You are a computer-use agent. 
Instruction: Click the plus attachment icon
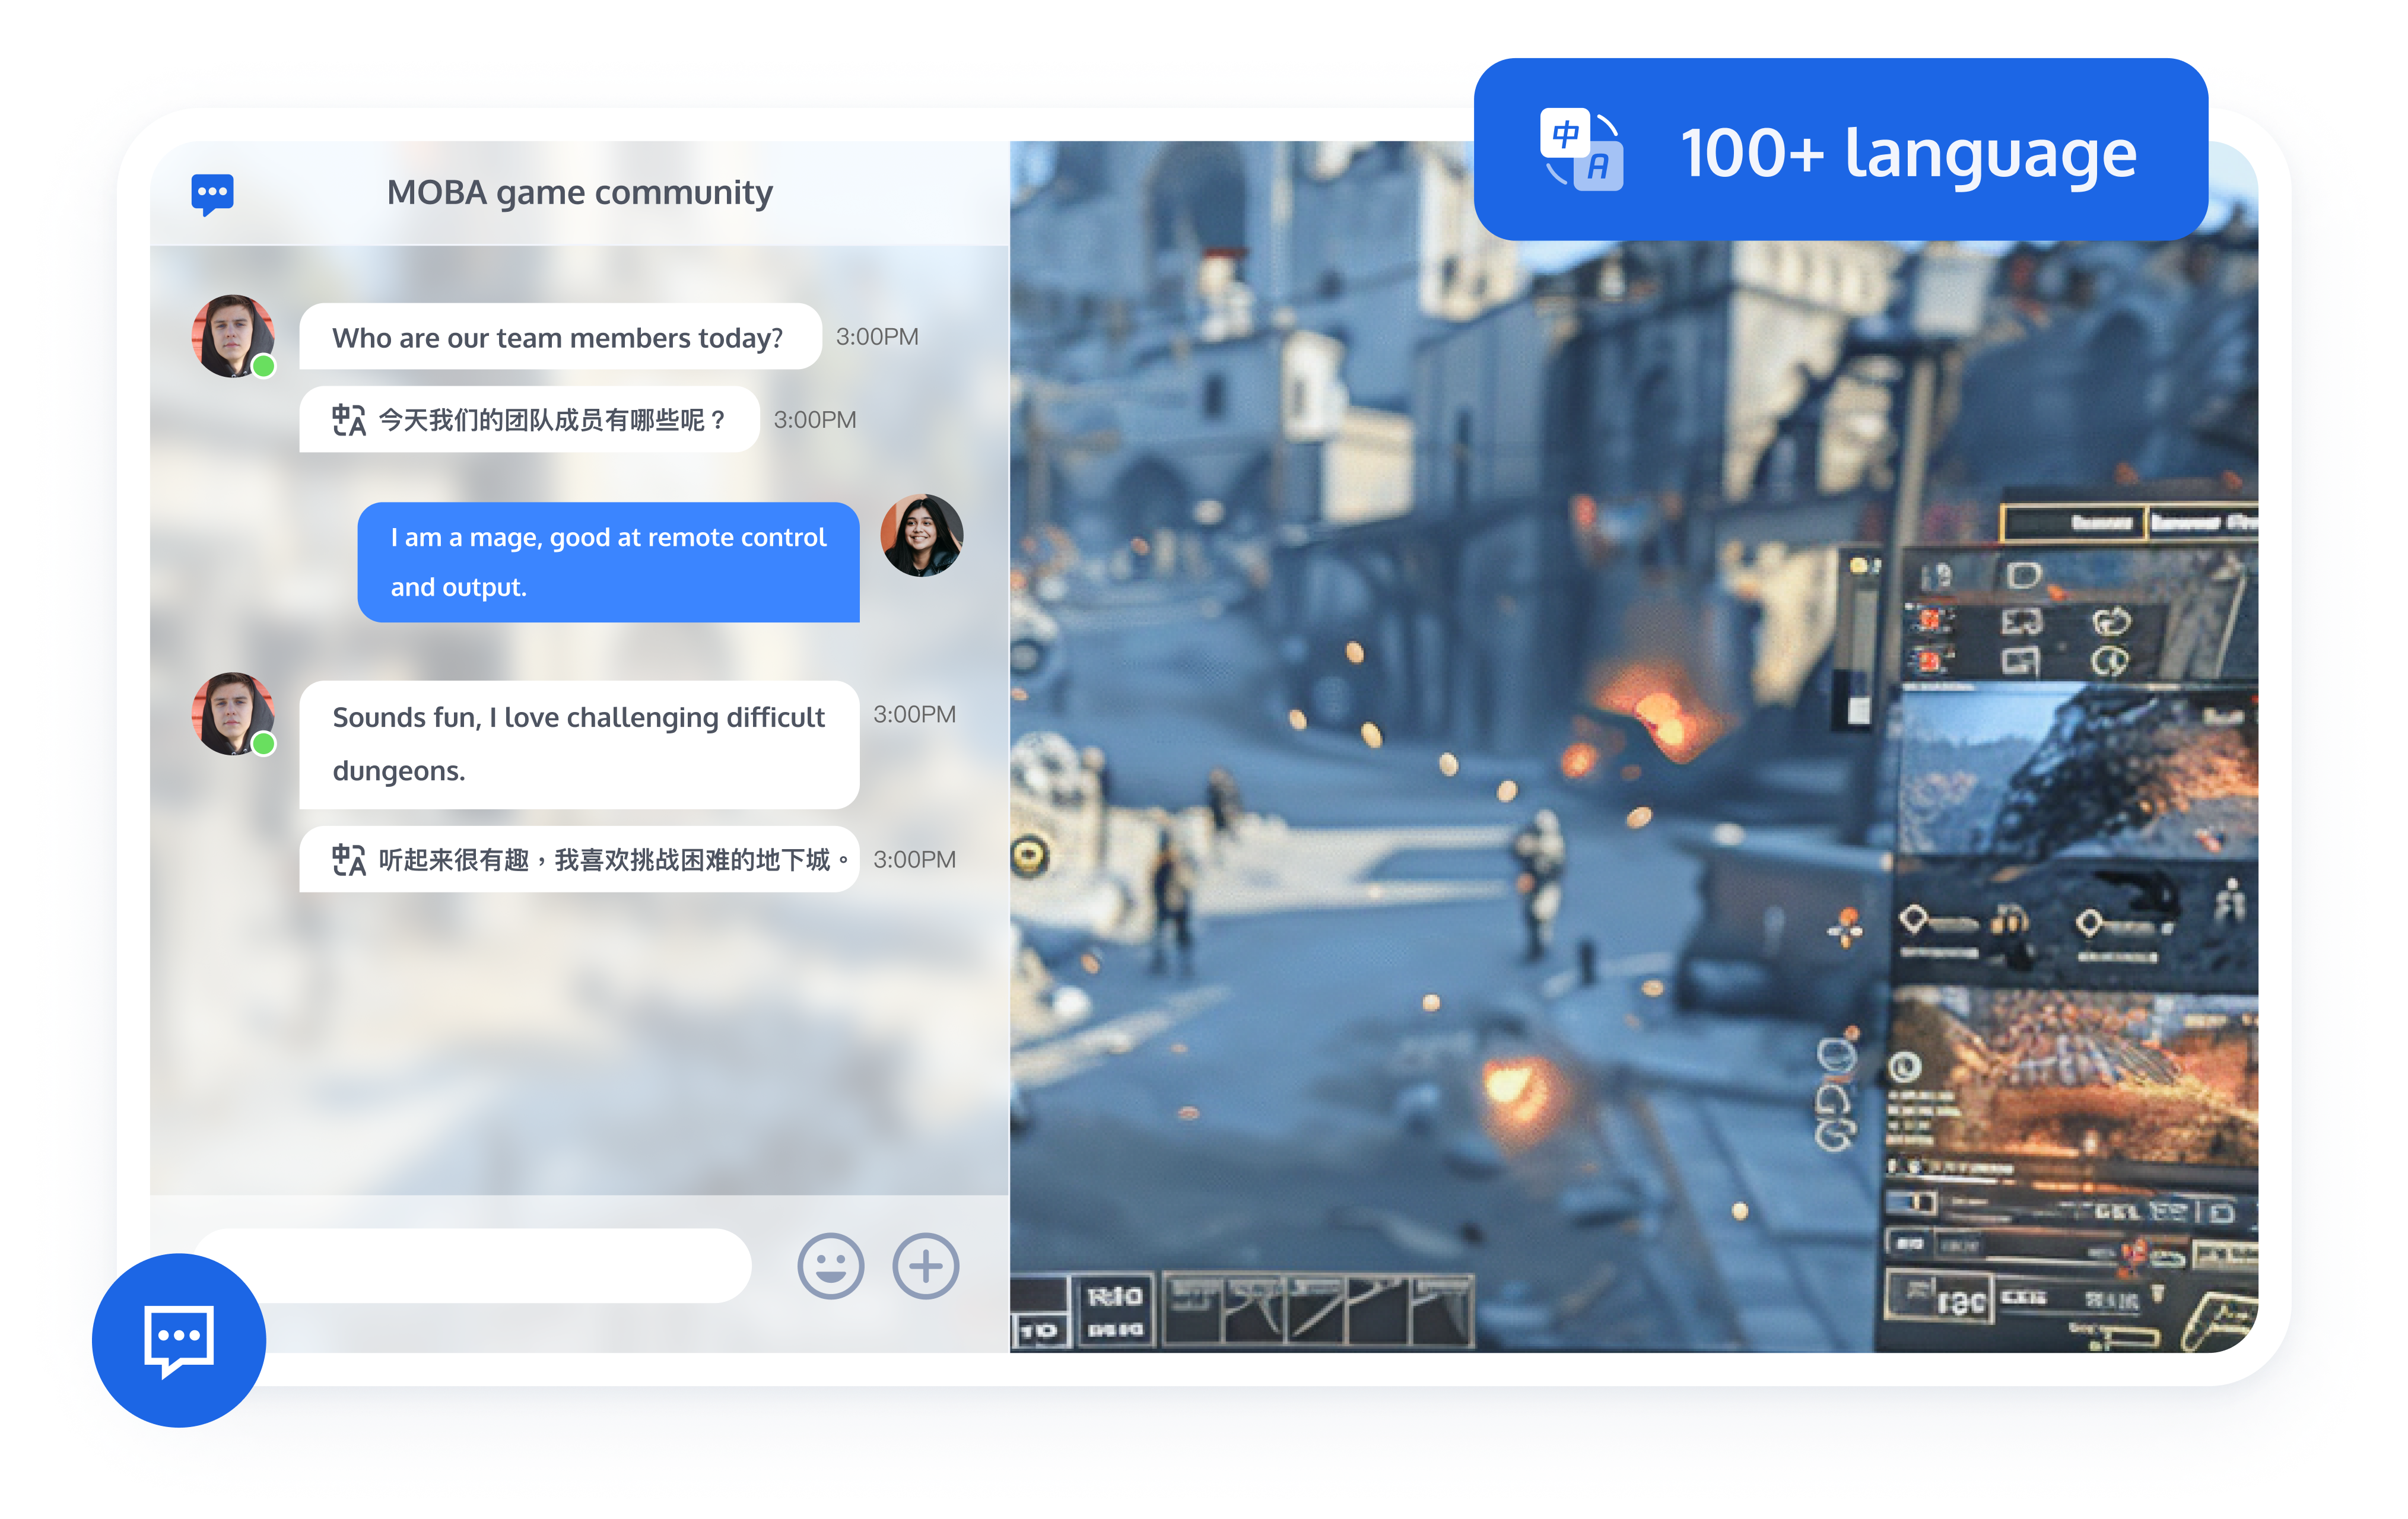925,1266
